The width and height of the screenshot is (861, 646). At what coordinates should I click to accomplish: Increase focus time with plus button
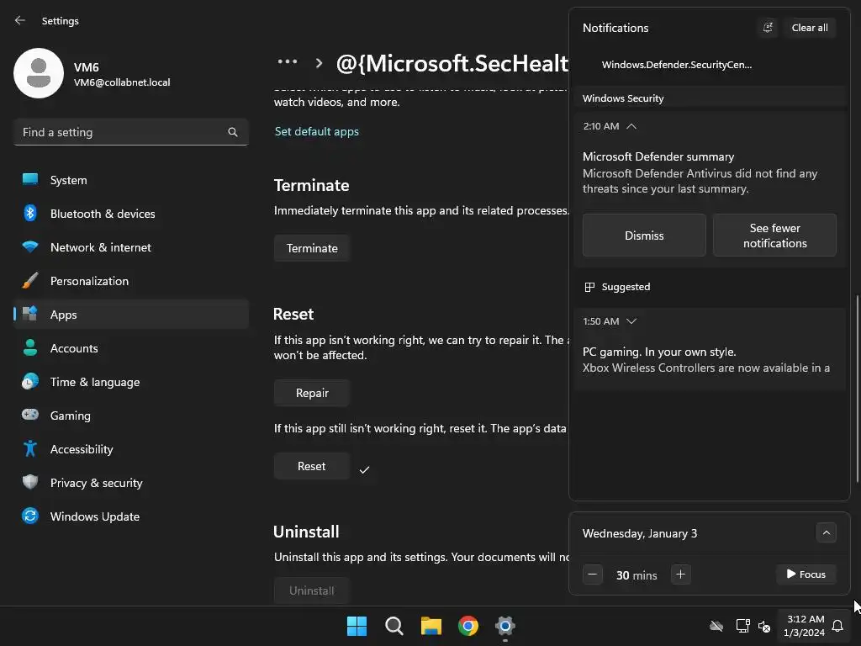point(680,574)
